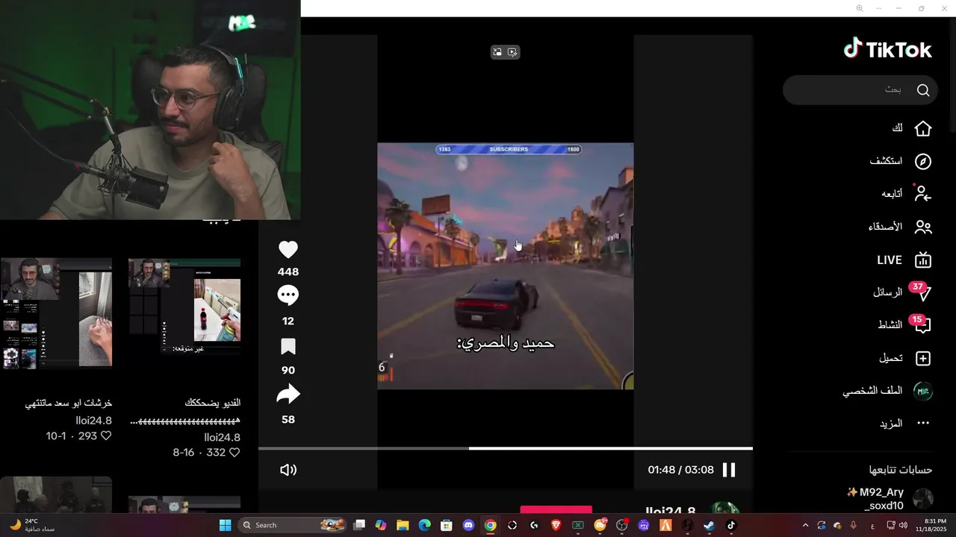Click the TikTok logo
This screenshot has height=537, width=956.
tap(887, 49)
